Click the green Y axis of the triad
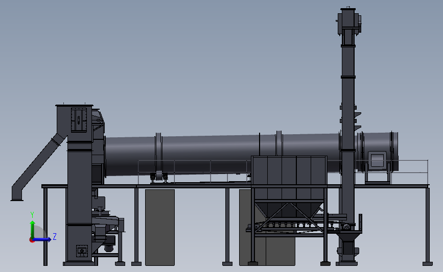 point(33,229)
